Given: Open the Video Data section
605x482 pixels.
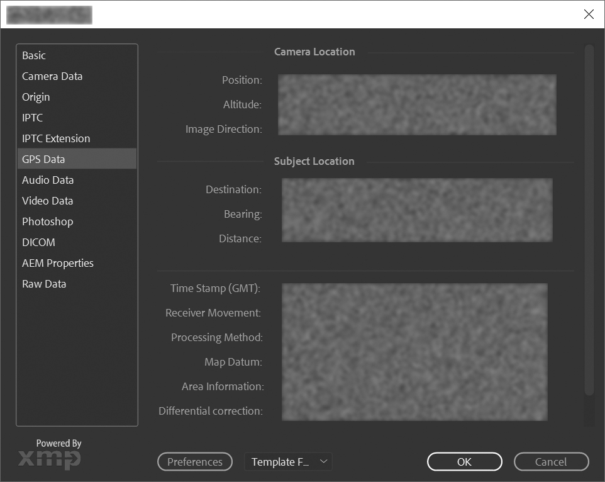Looking at the screenshot, I should pyautogui.click(x=48, y=201).
